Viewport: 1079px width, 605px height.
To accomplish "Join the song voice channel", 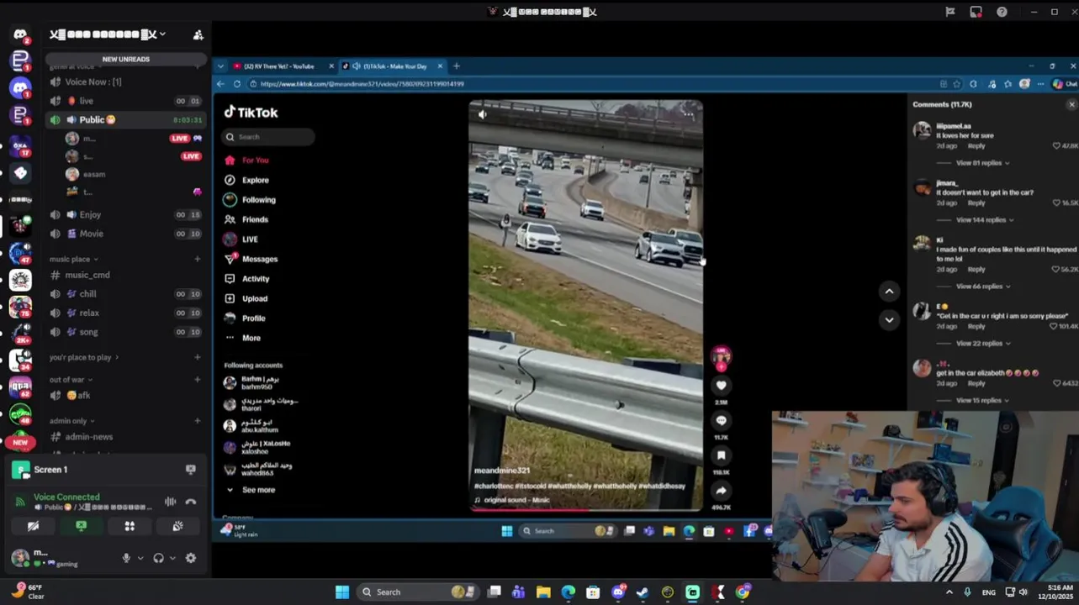I will (x=126, y=332).
